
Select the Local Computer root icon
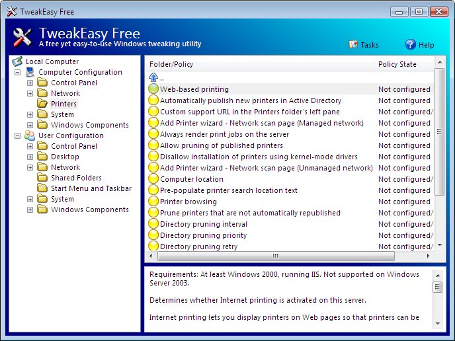17,61
